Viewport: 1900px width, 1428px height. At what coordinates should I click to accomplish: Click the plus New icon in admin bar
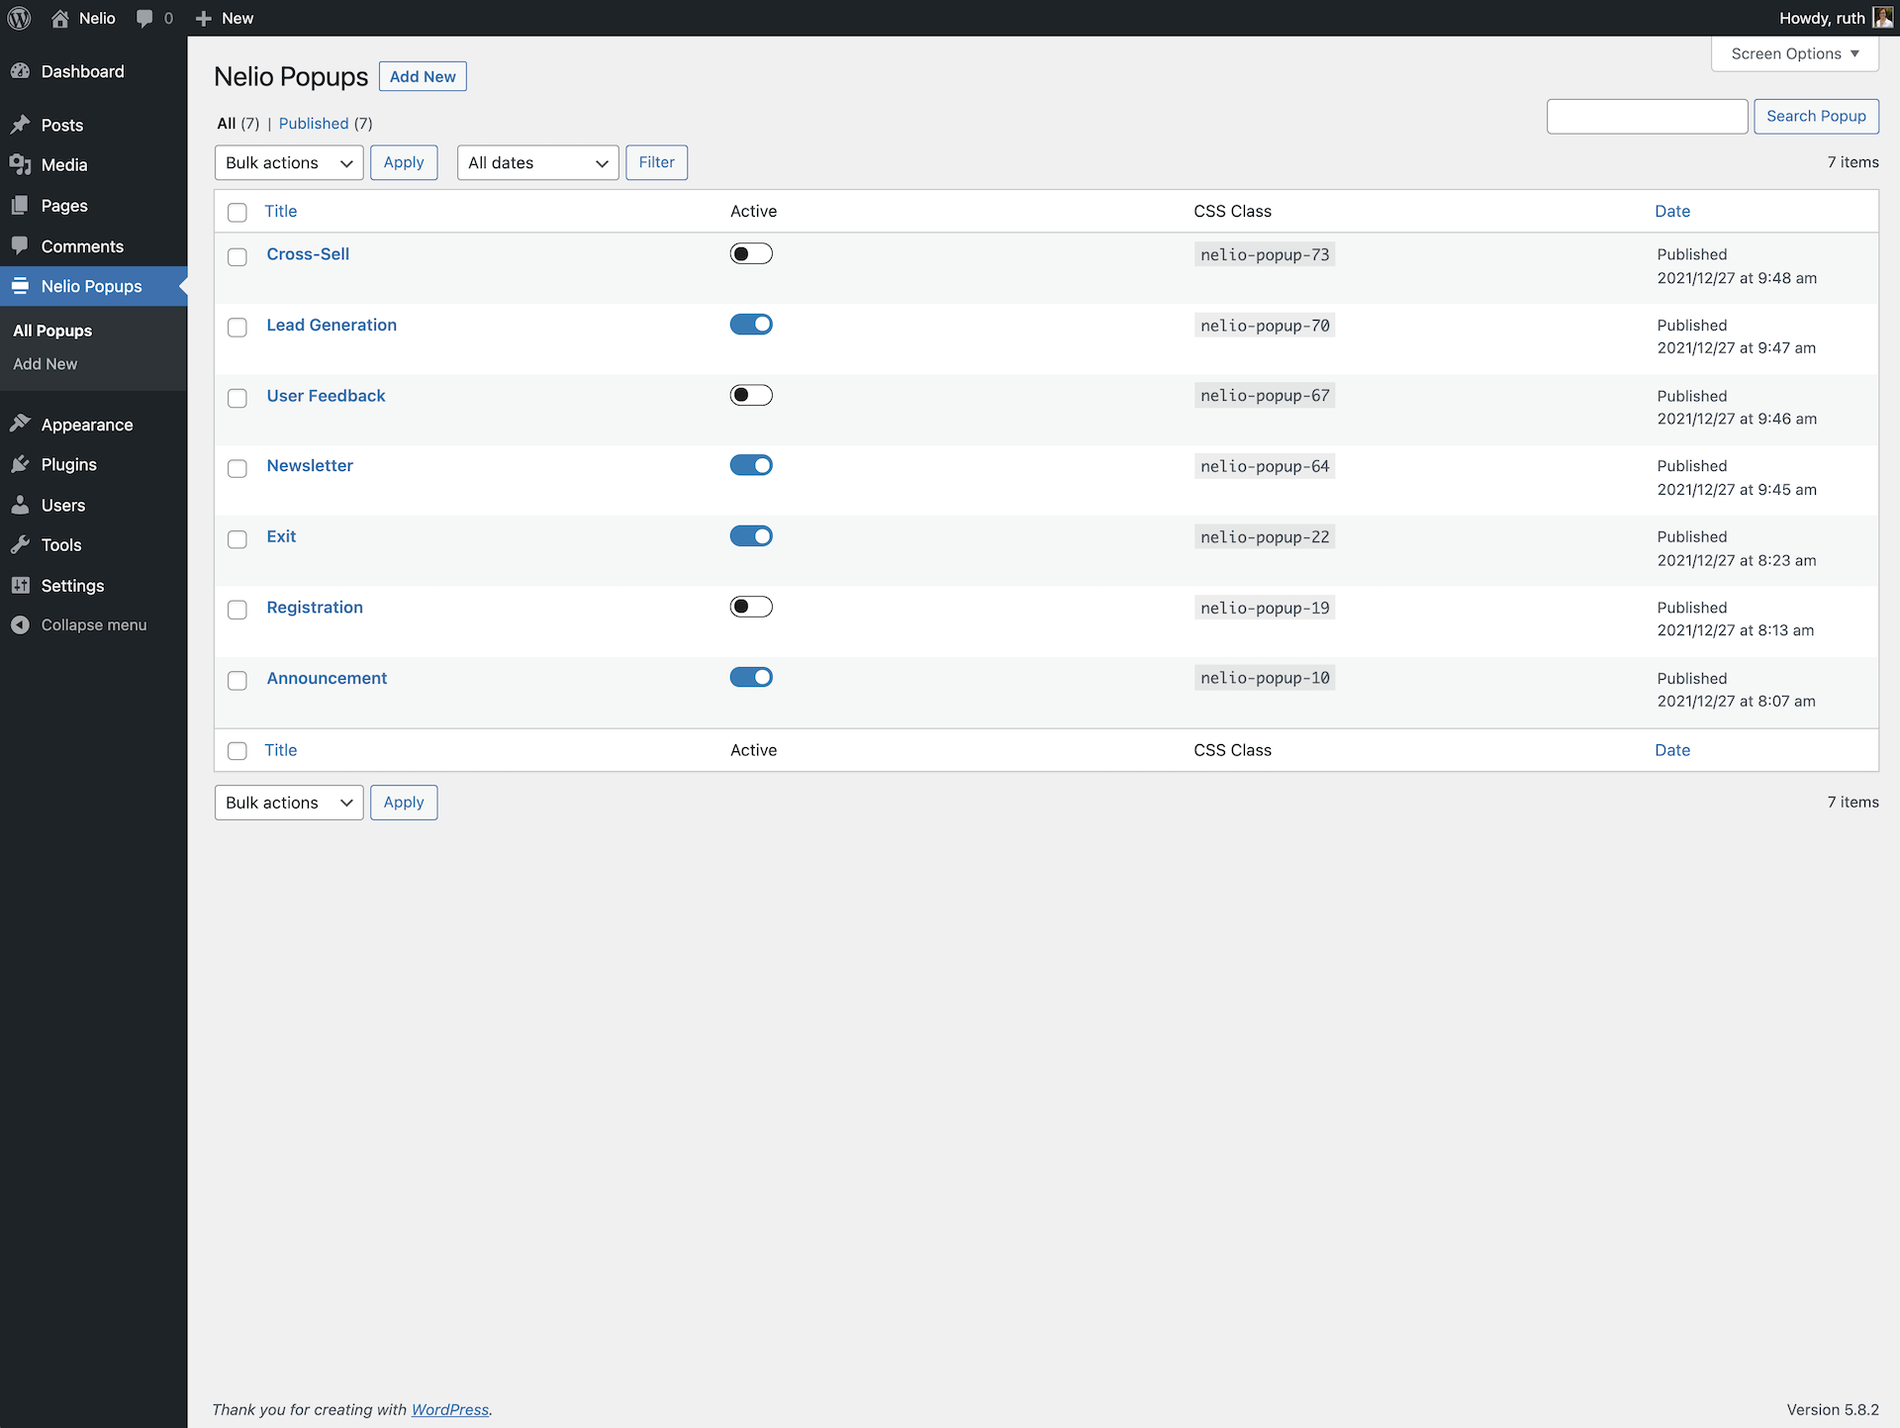204,18
